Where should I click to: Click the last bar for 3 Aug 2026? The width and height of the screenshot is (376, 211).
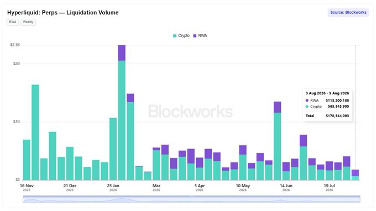click(x=355, y=175)
